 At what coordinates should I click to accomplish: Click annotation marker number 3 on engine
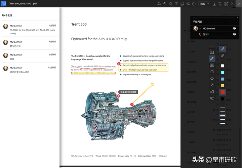132,104
